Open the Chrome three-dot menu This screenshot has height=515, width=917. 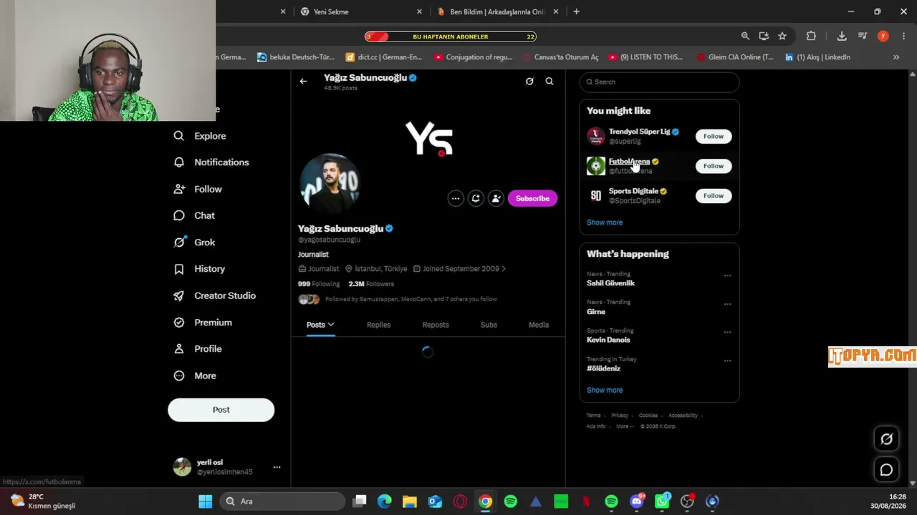[904, 36]
